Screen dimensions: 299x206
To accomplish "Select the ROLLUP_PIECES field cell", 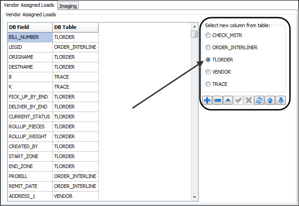I will (x=30, y=126).
